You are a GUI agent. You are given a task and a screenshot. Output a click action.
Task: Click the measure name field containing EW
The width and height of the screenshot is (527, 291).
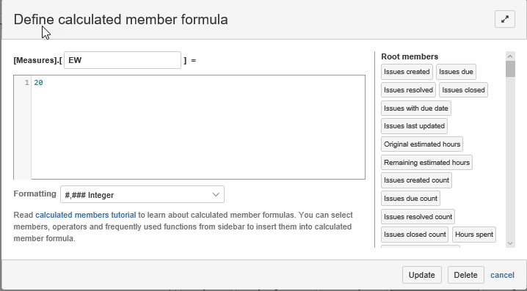point(123,60)
